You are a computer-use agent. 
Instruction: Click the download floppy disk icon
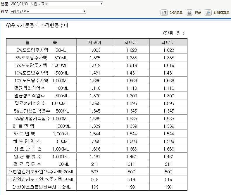tap(164, 13)
